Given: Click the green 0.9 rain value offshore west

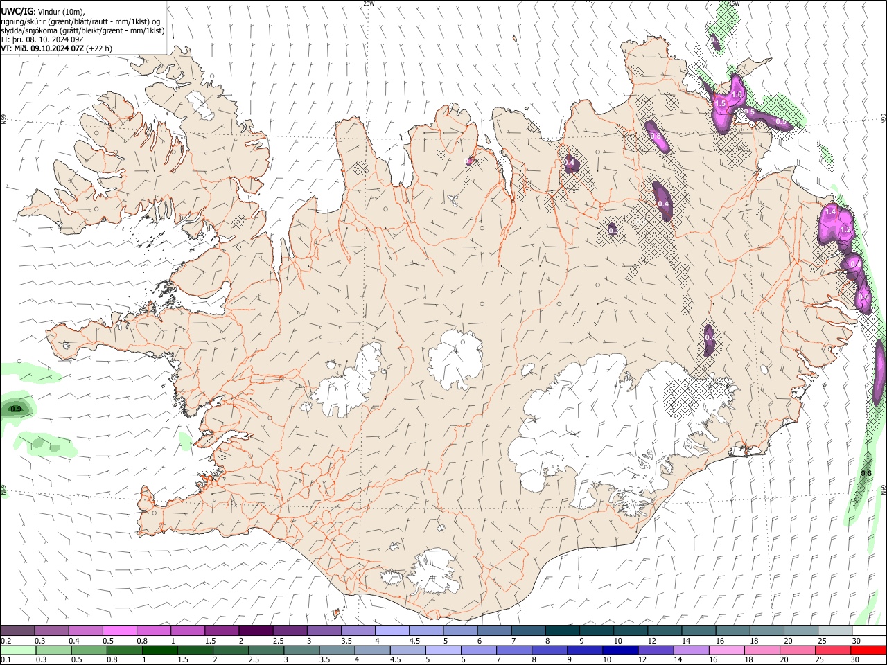Looking at the screenshot, I should click(17, 409).
